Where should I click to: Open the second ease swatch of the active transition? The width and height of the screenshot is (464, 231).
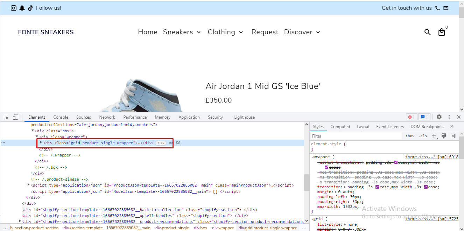point(426,187)
